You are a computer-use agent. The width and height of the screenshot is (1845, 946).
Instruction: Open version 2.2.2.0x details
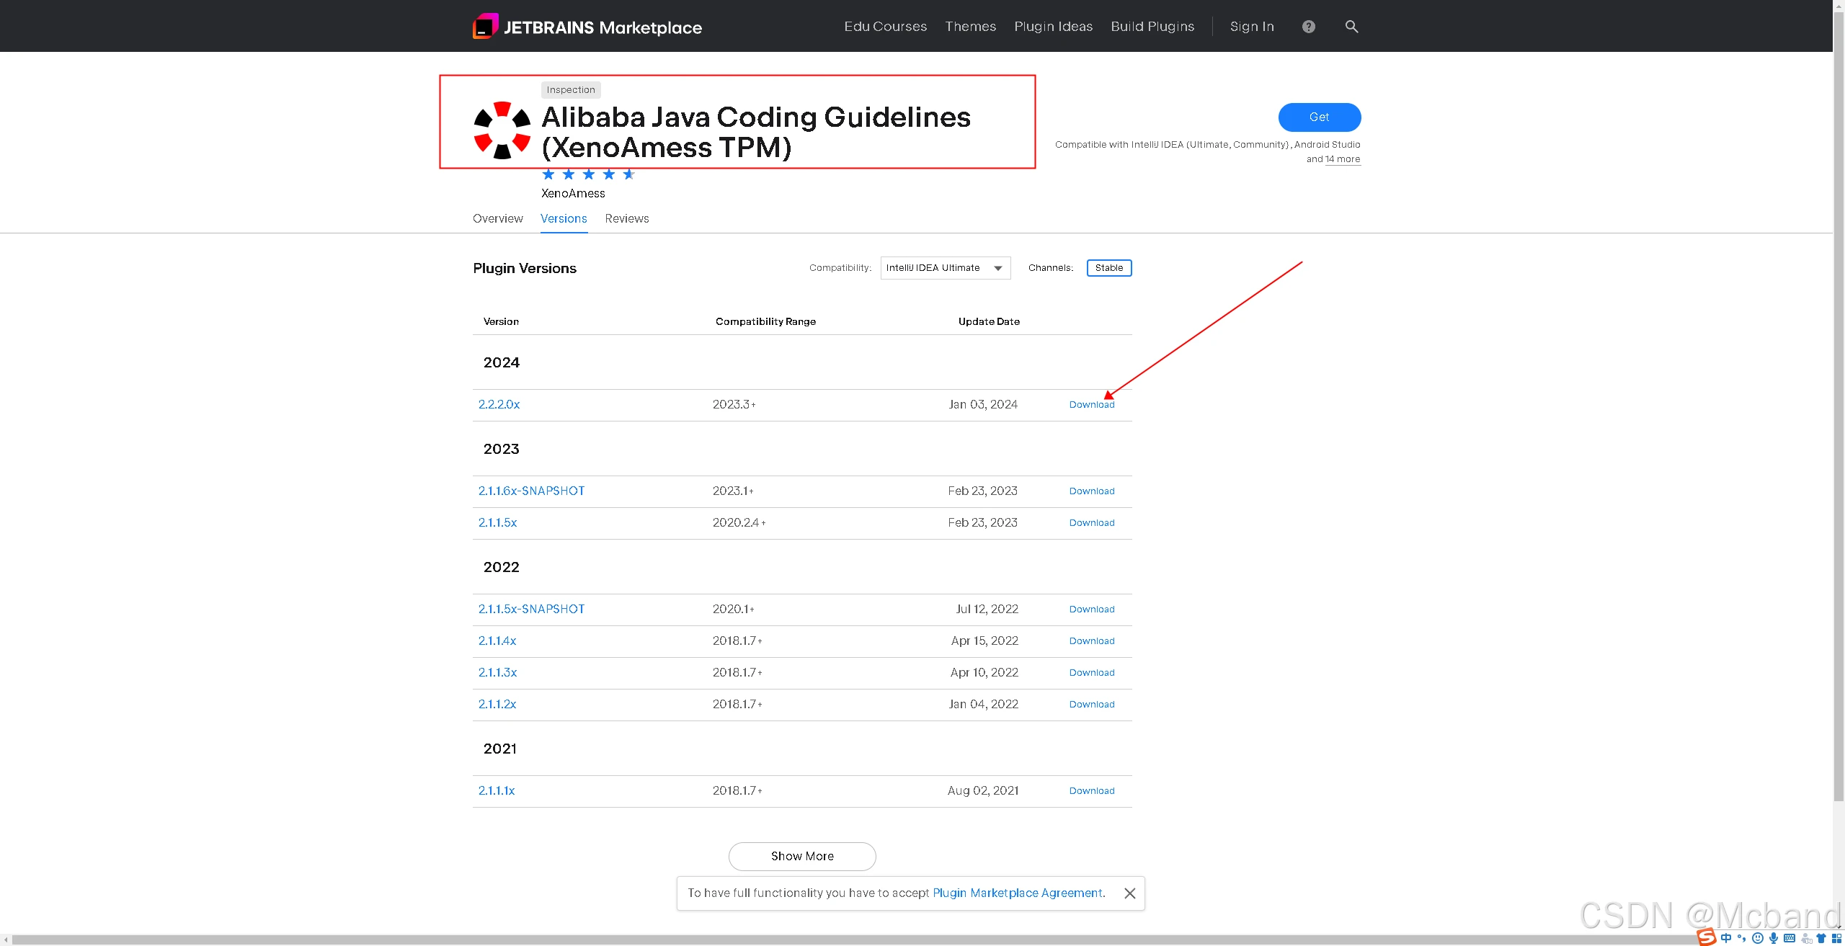point(499,404)
